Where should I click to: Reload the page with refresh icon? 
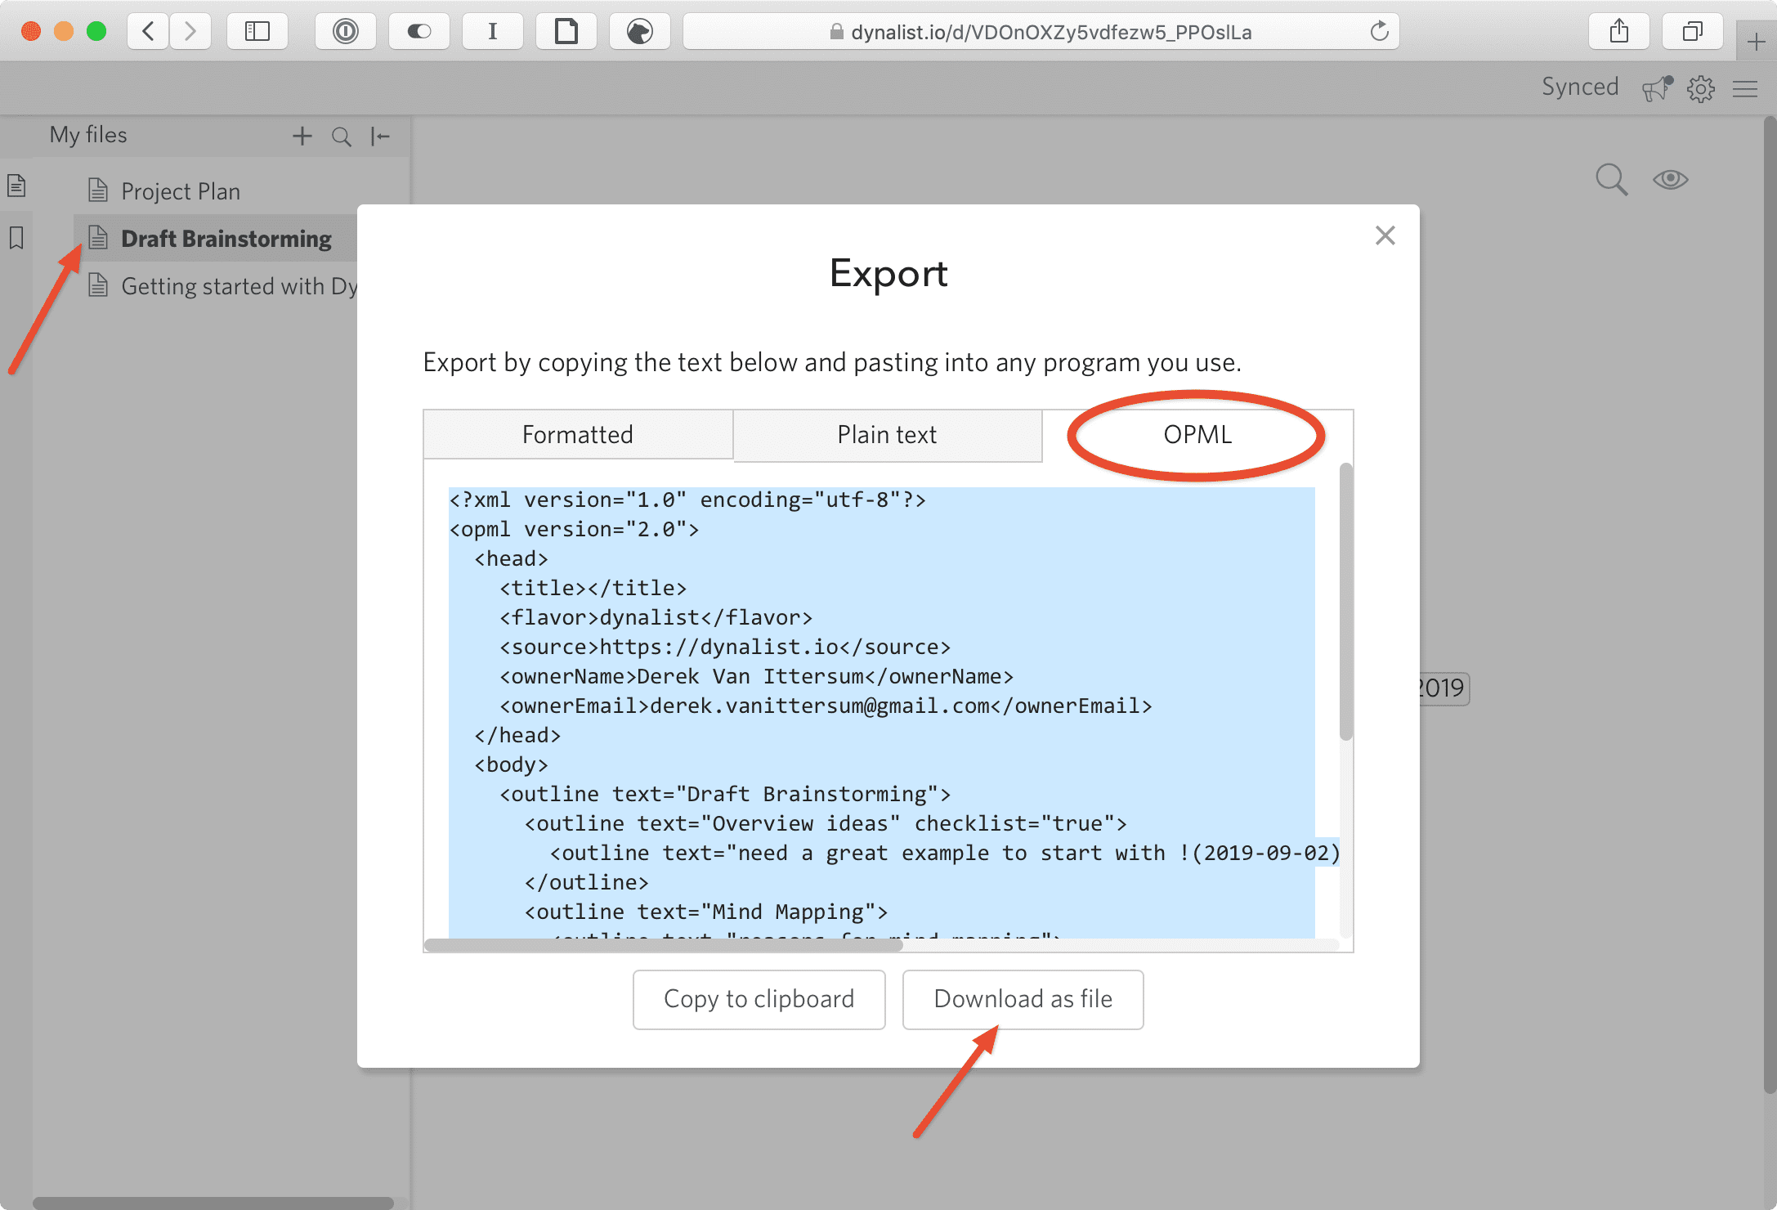point(1379,31)
